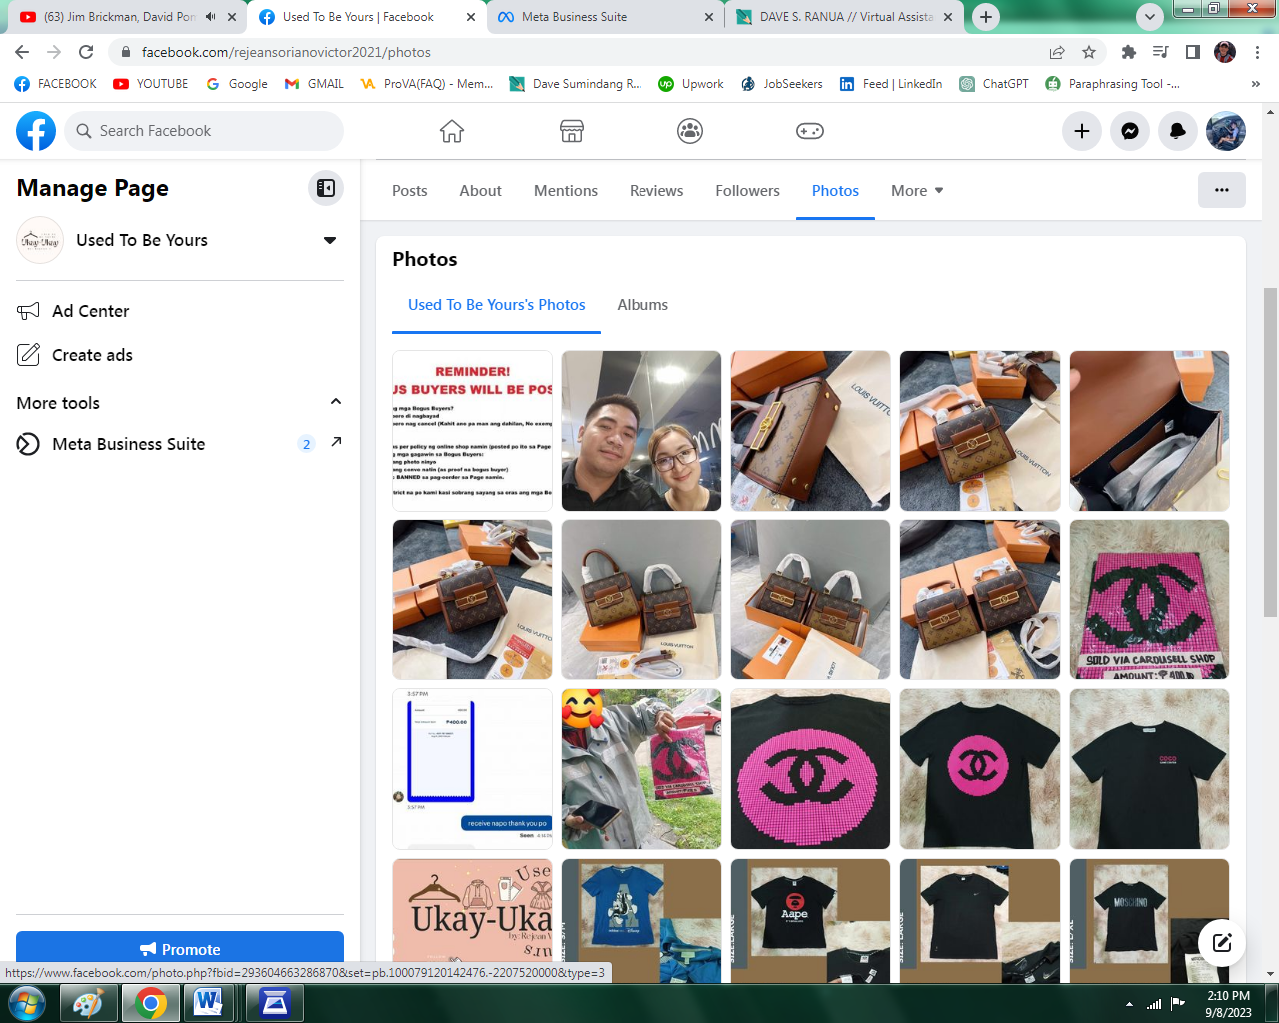Click the Search Facebook input field
The height and width of the screenshot is (1023, 1279).
(x=204, y=131)
